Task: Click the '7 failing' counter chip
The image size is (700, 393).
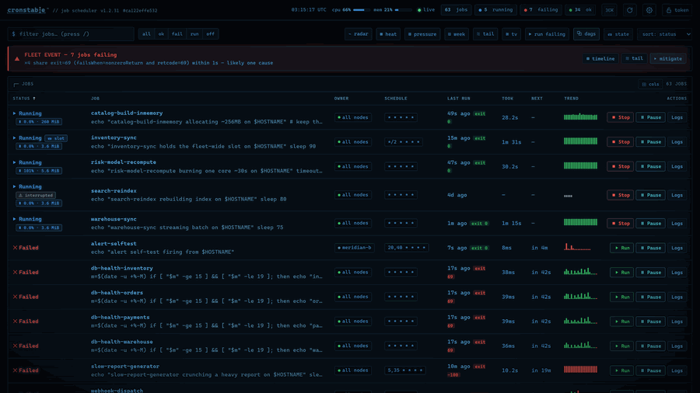Action: pyautogui.click(x=541, y=10)
